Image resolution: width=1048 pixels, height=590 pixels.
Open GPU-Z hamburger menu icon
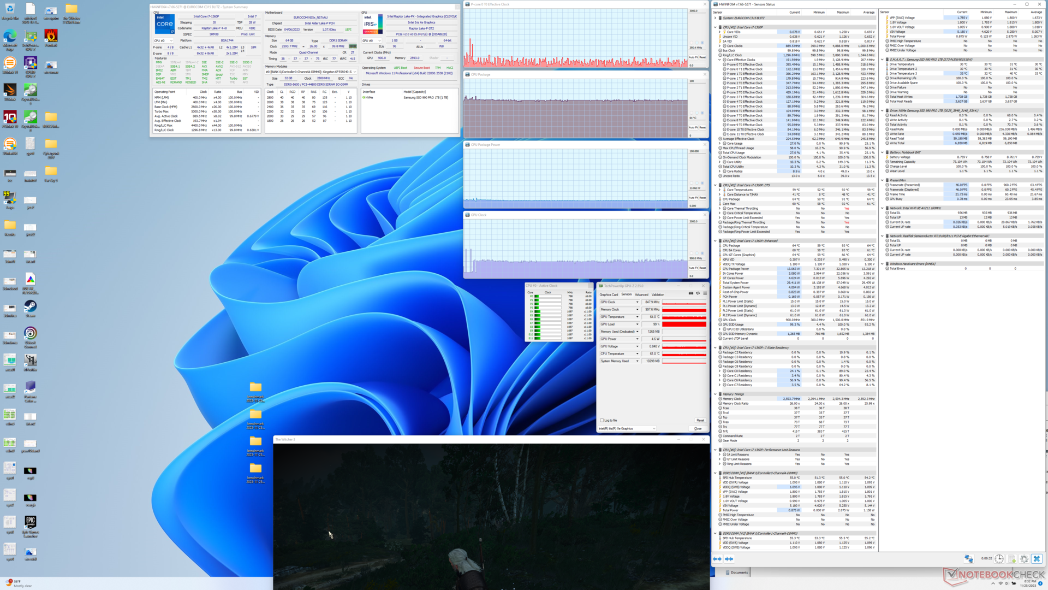(705, 293)
